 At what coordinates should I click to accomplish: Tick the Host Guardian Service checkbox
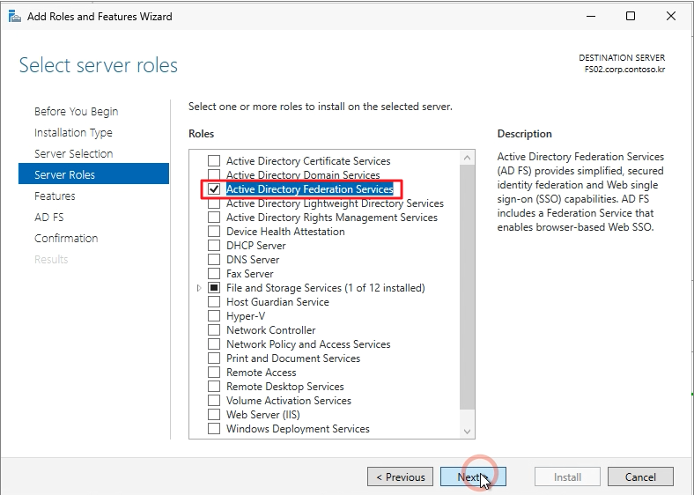[x=214, y=302]
